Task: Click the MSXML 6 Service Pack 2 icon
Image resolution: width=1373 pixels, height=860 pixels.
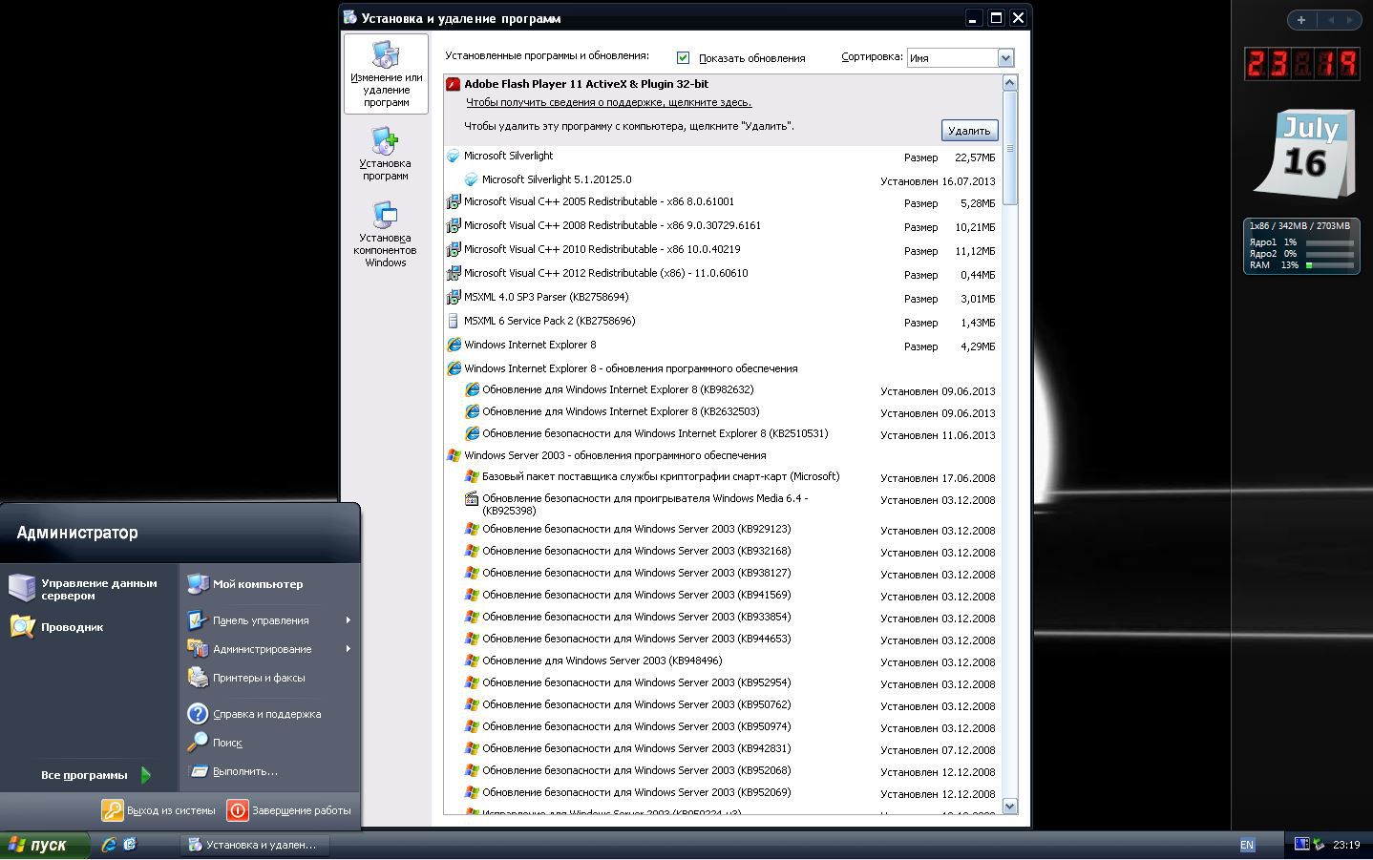Action: point(454,322)
